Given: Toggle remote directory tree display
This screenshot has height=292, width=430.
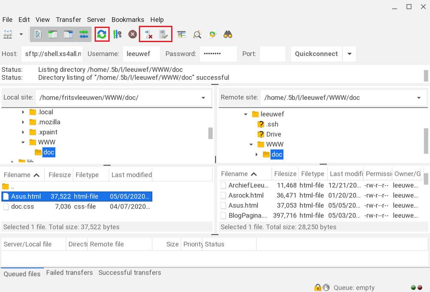Looking at the screenshot, I should click(68, 34).
